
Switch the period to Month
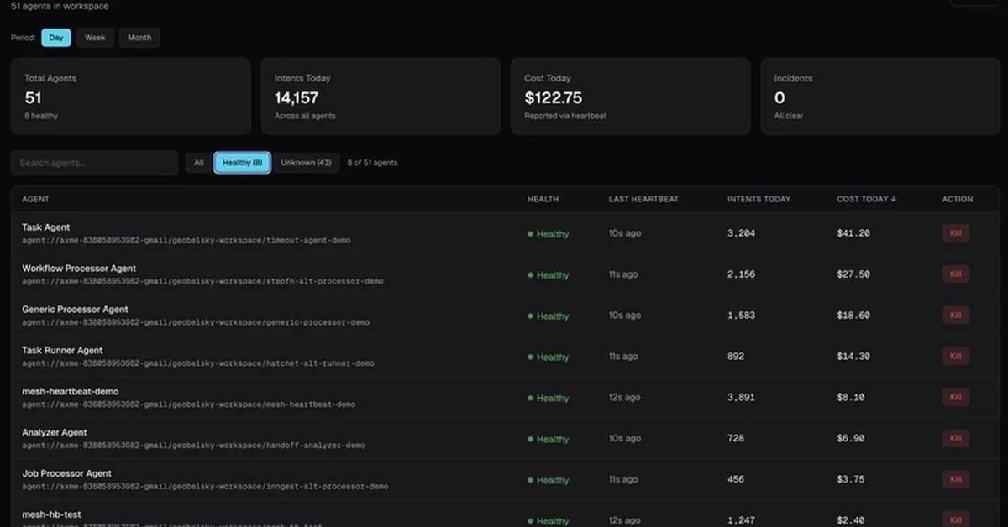(x=139, y=38)
